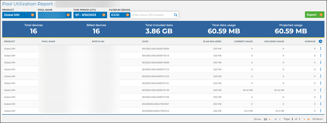
Task: Click the Total included data 3.86 GB value
Action: (x=159, y=31)
